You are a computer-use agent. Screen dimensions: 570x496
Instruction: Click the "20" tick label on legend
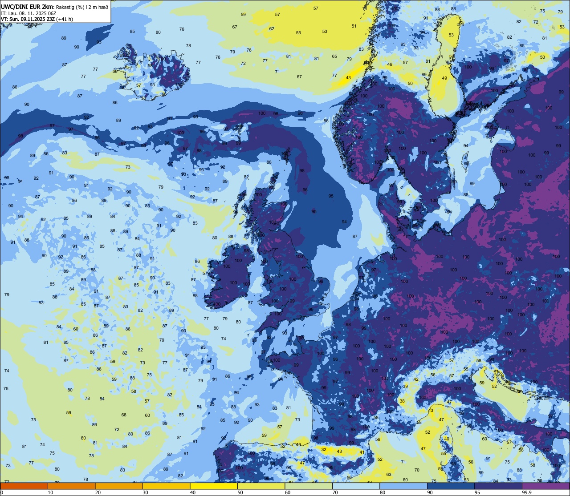[x=98, y=492]
